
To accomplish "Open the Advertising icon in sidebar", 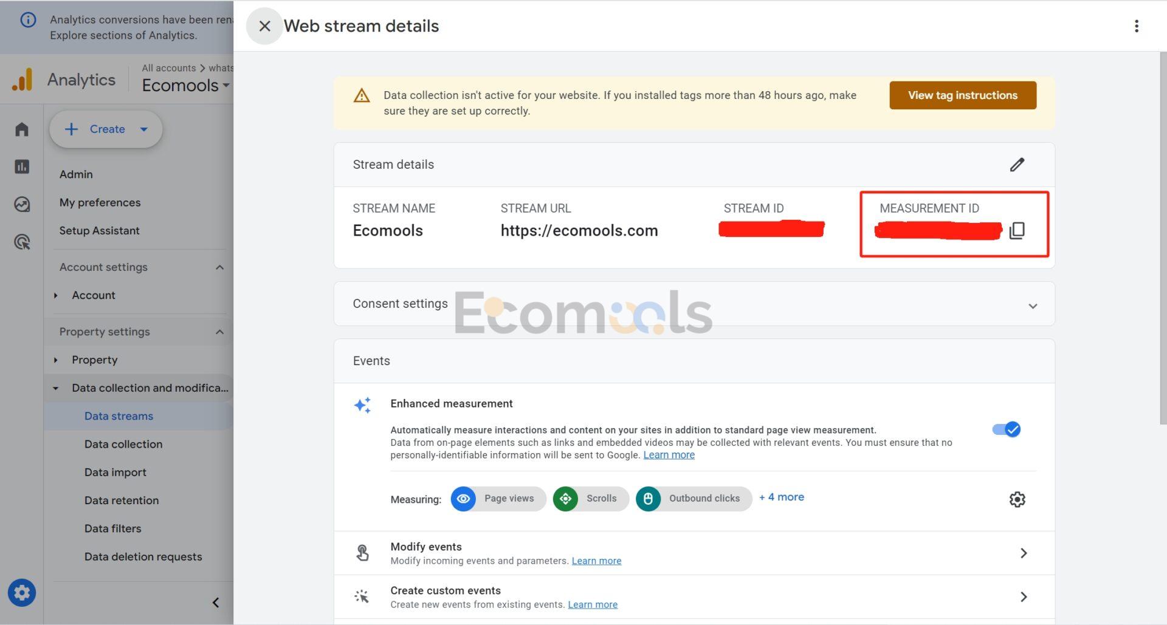I will [x=22, y=242].
